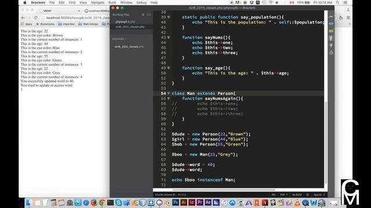Launch Premiere Pro from the Dock
The image size is (371, 208).
pos(200,202)
